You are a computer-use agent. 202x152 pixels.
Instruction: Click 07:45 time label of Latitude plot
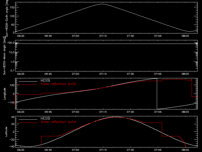[158, 150]
